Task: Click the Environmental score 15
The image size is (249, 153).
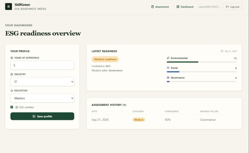Action: [x=235, y=59]
